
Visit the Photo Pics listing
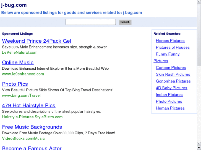point(15,84)
